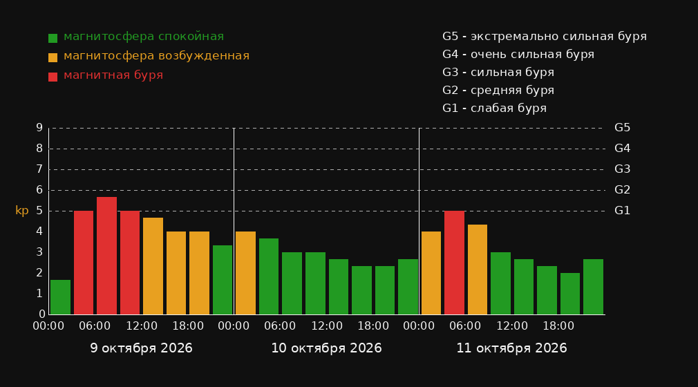Click the red magnetic storm legend square
Image resolution: width=698 pixels, height=387 pixels.
pyautogui.click(x=53, y=77)
